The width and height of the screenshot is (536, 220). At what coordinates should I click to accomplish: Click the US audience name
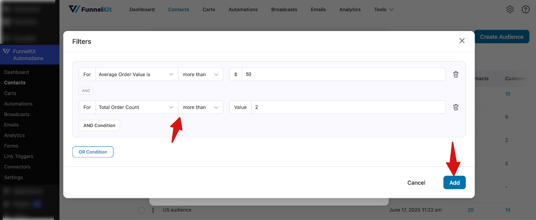pyautogui.click(x=177, y=210)
